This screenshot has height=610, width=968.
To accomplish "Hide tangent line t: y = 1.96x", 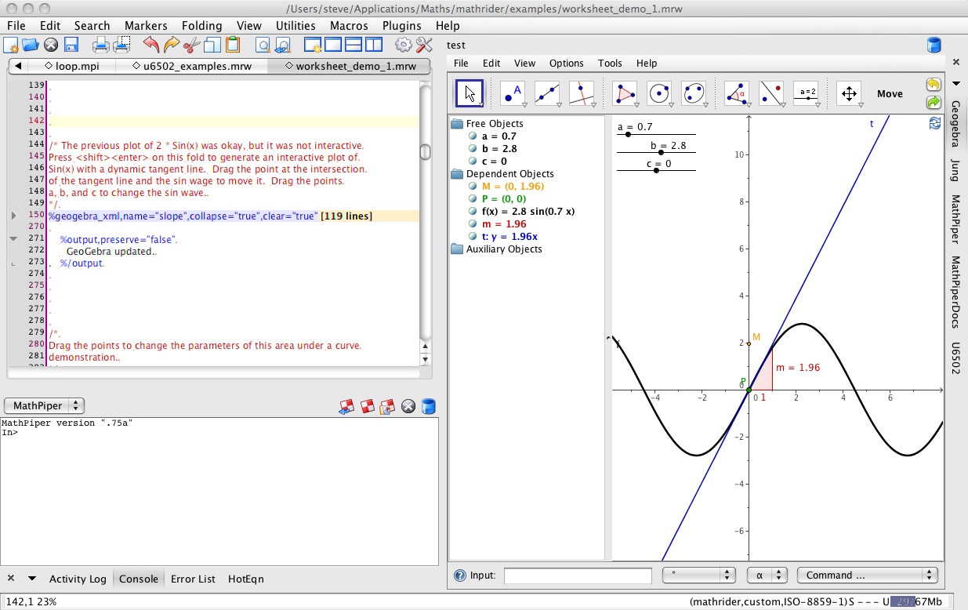I will [x=473, y=237].
